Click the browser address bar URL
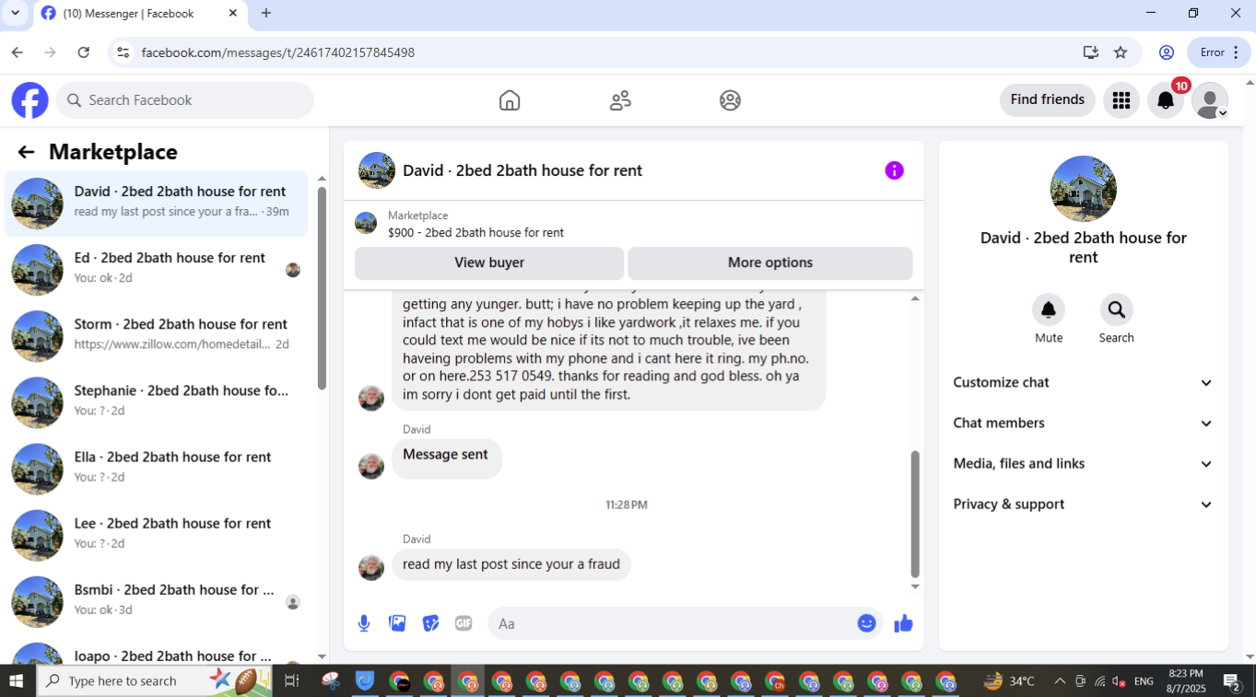The width and height of the screenshot is (1256, 697). point(278,52)
